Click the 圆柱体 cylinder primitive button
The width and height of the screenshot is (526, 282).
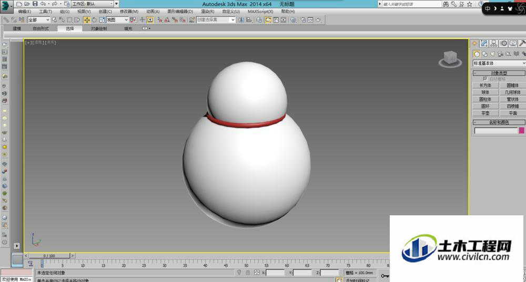[485, 99]
